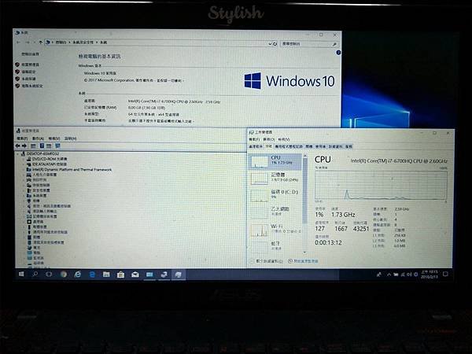Click Device Manager scan hardware monitor icon
This screenshot has height=354, width=472.
tap(57, 146)
